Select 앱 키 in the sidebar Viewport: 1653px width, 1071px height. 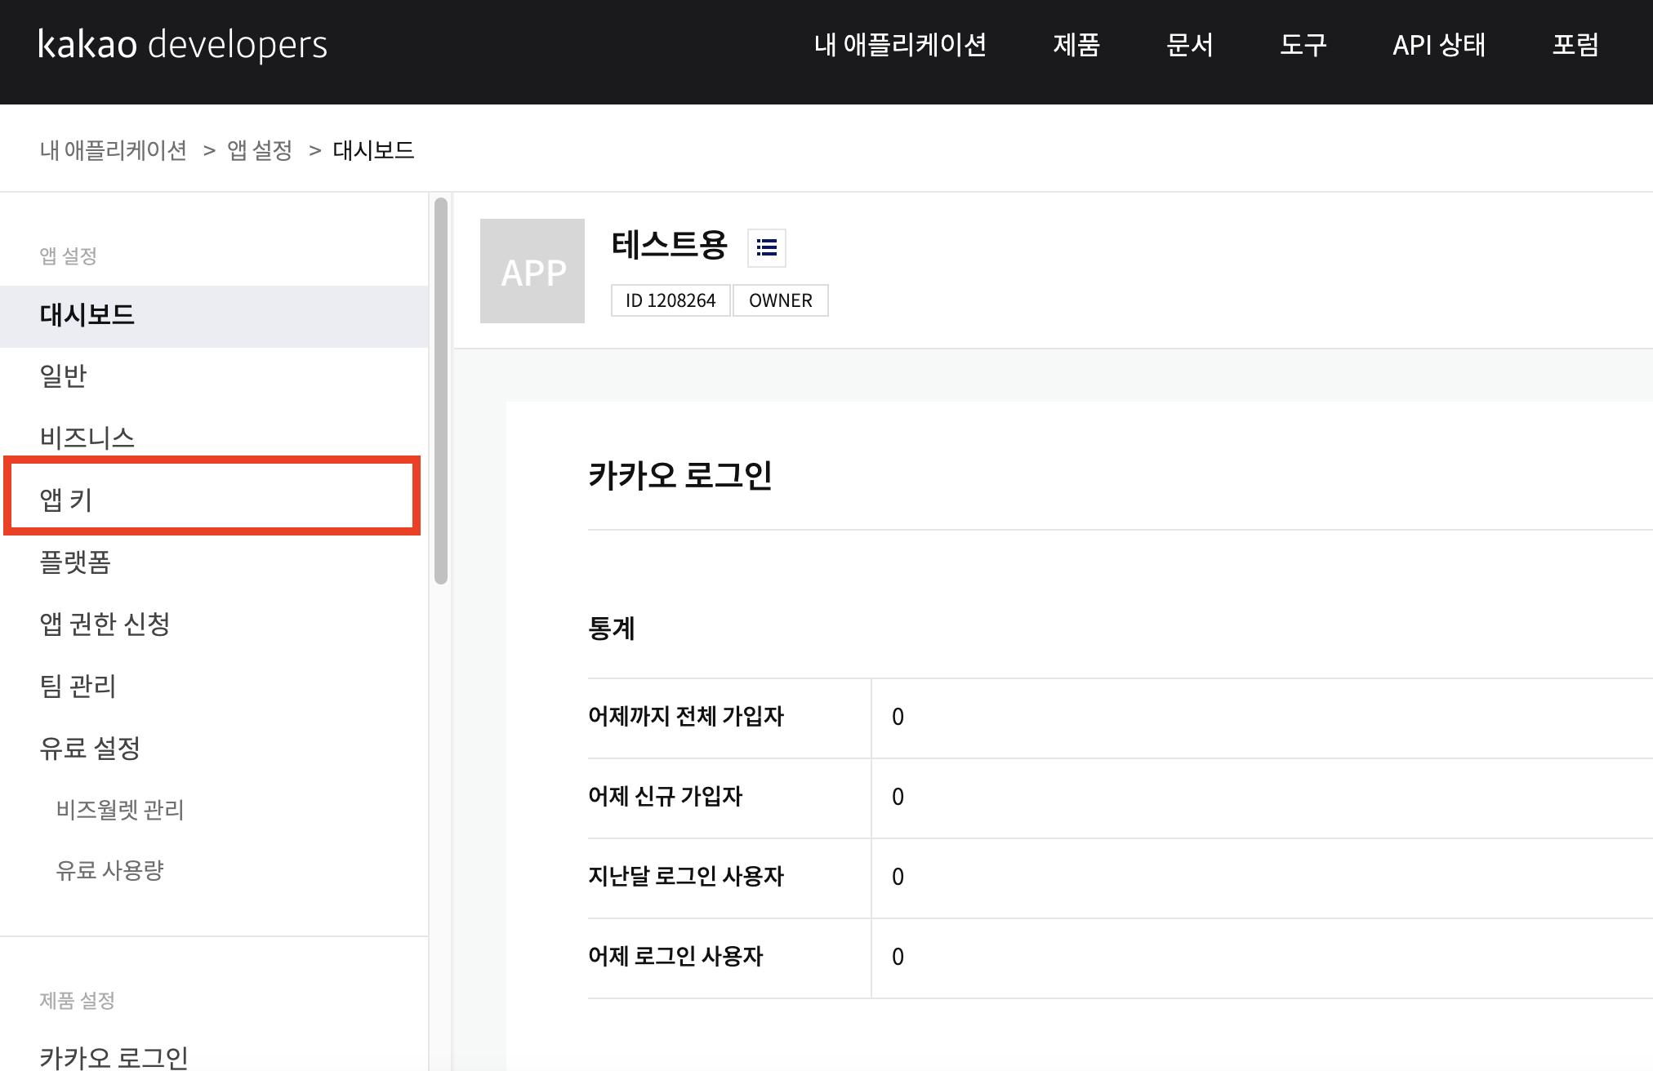[67, 499]
